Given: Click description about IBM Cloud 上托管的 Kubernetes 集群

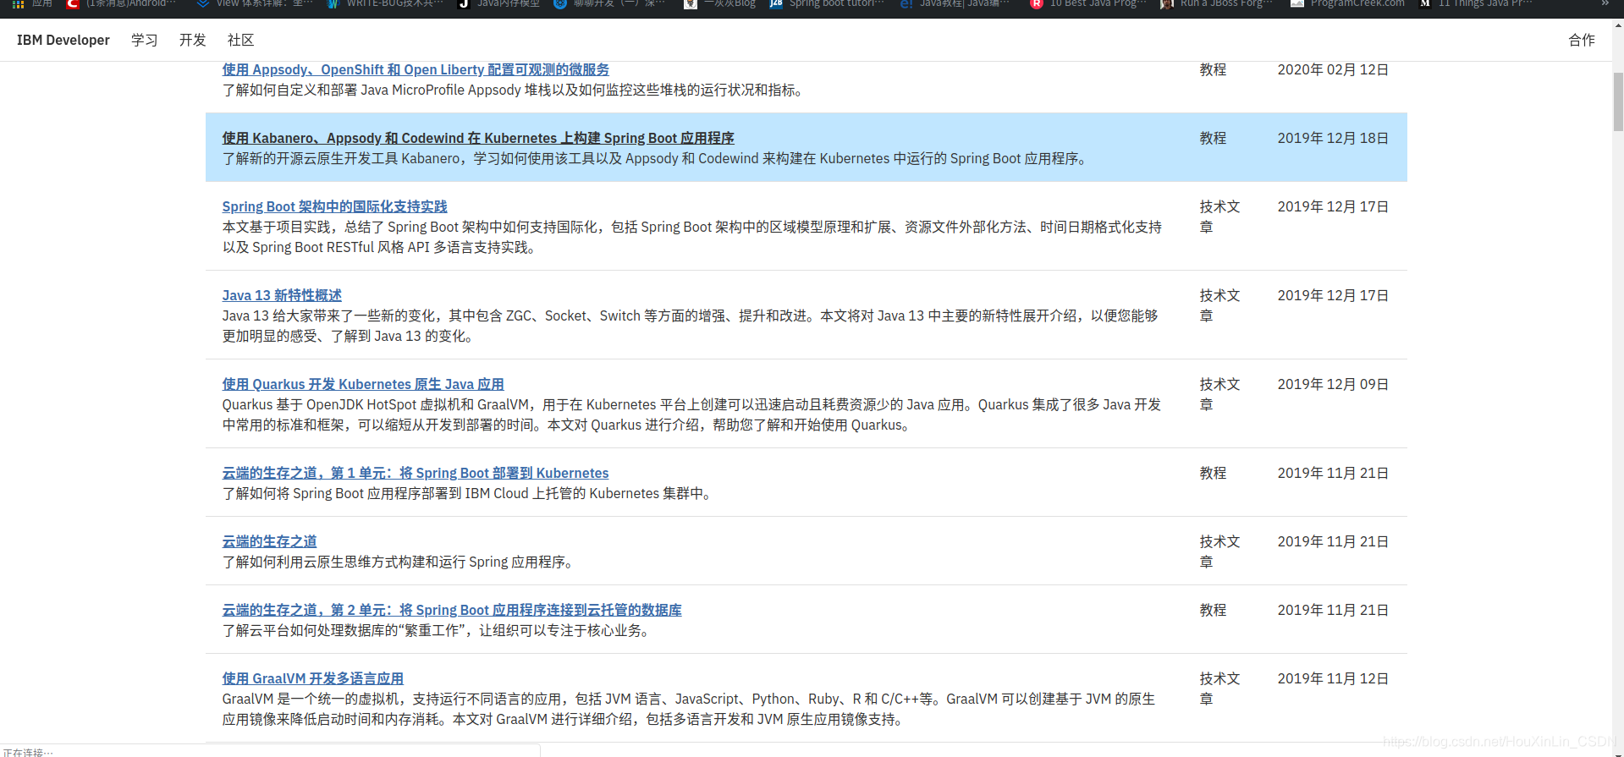Looking at the screenshot, I should tap(469, 493).
